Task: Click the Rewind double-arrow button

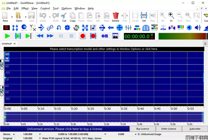Action: click(40, 36)
